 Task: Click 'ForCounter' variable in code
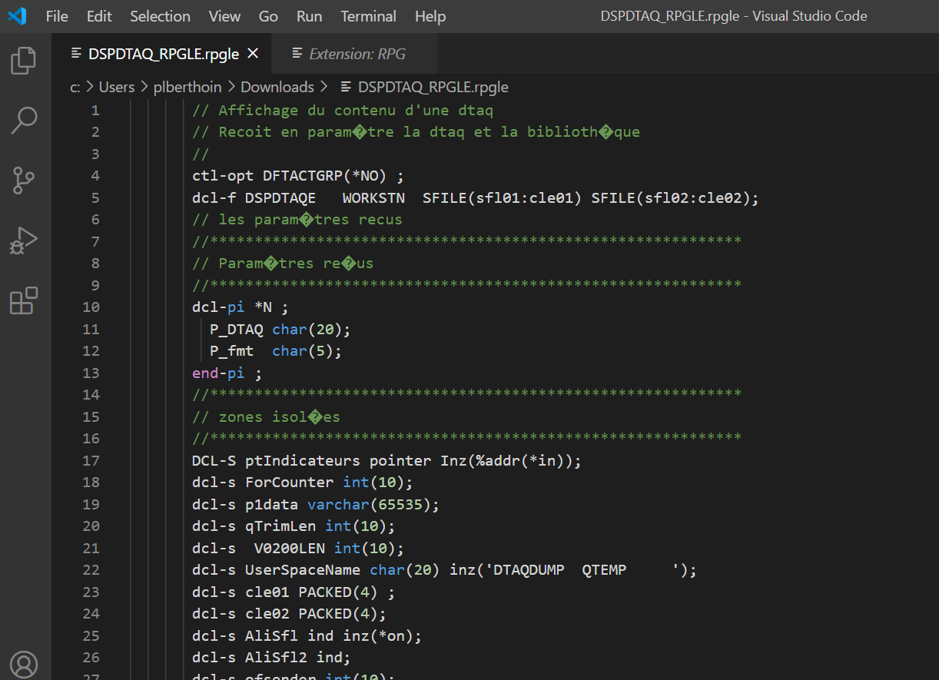pos(290,483)
